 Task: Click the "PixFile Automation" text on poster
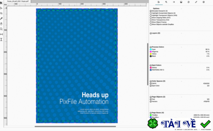click(x=84, y=102)
